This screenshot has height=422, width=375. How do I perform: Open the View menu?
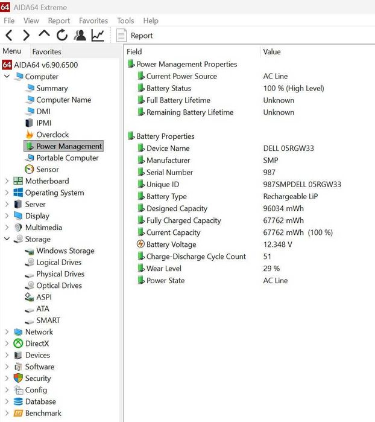click(x=31, y=21)
